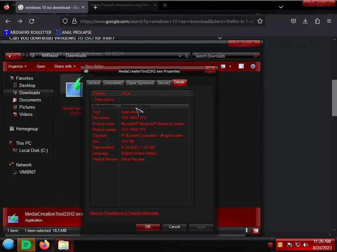Click the Property column header
337x252 pixels.
(x=105, y=93)
